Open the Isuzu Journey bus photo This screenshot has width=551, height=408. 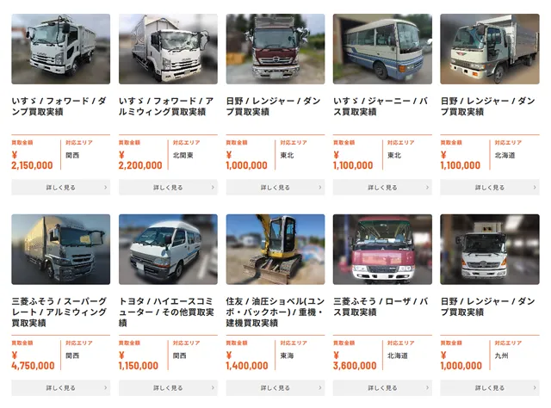[x=382, y=49]
